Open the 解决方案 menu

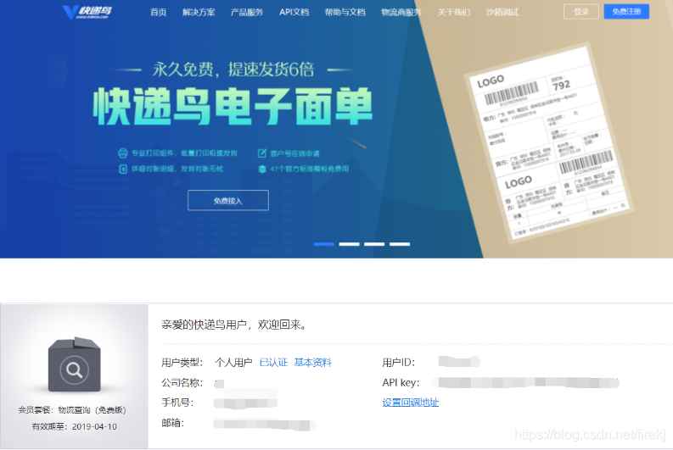[x=199, y=12]
